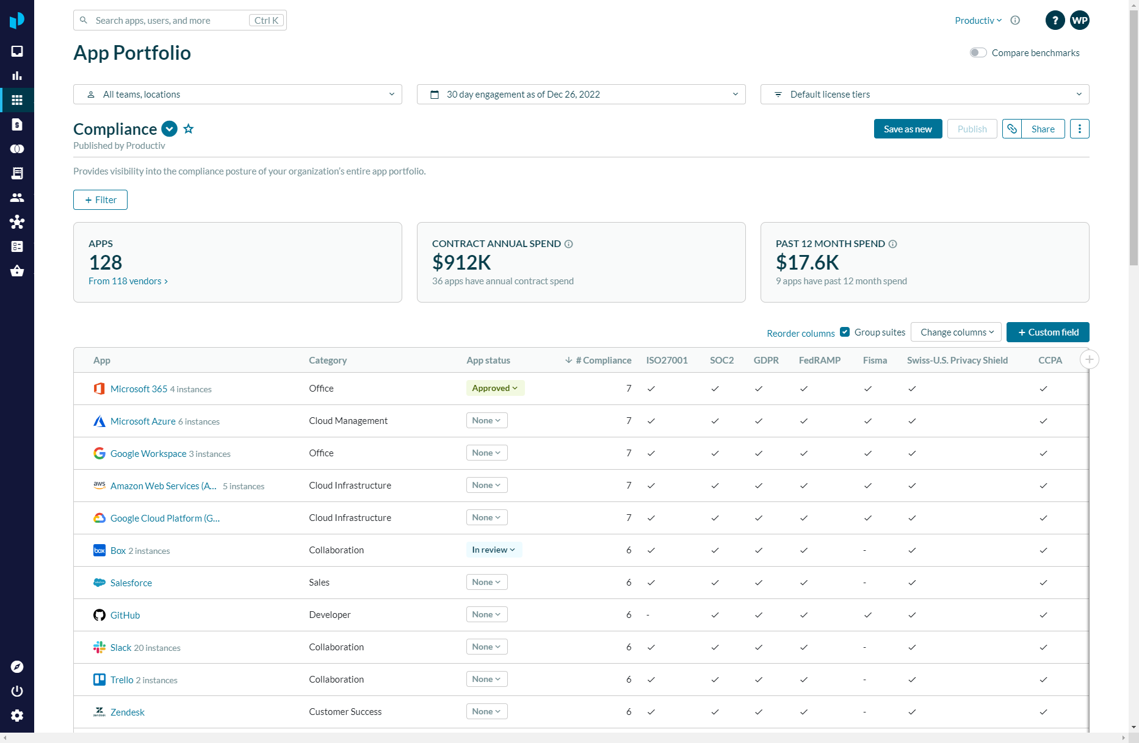This screenshot has width=1139, height=743.
Task: Expand the All teams, locations dropdown
Action: coord(237,95)
